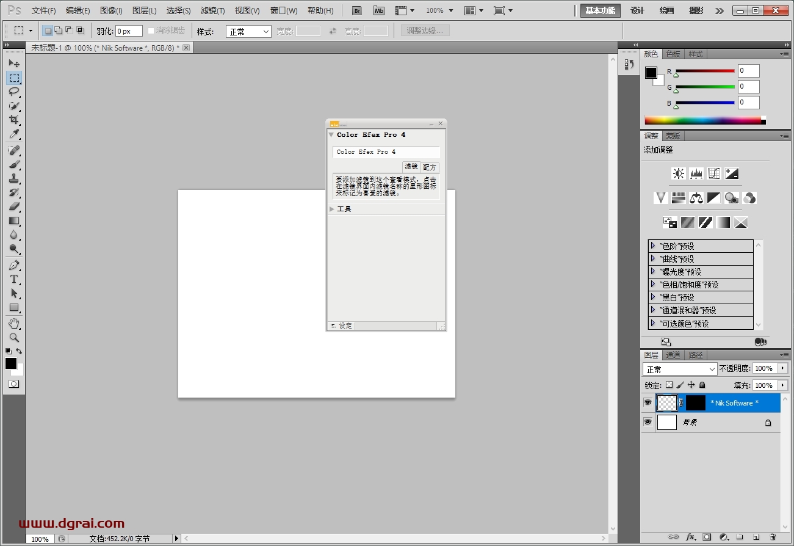Open the 文件 menu
The width and height of the screenshot is (794, 546).
(43, 10)
